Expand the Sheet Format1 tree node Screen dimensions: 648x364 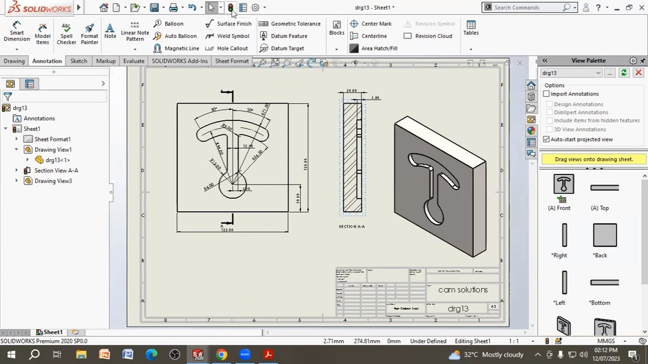16,139
